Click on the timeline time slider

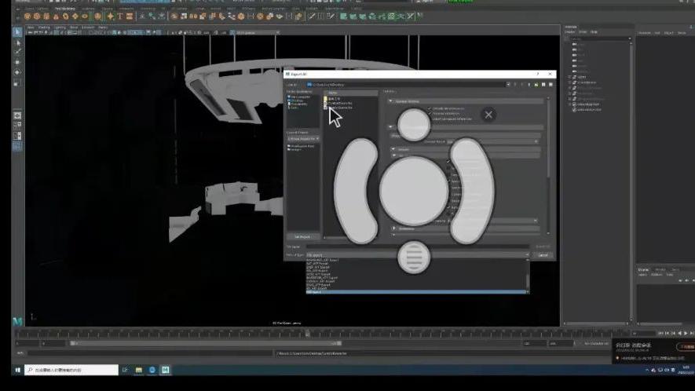314,334
